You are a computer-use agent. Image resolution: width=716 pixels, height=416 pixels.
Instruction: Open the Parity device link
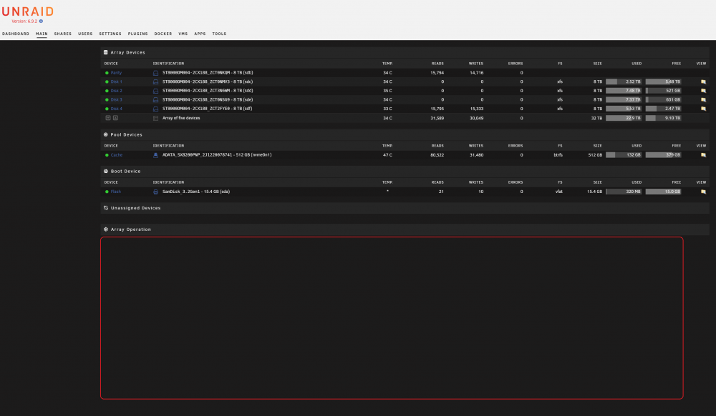point(116,73)
